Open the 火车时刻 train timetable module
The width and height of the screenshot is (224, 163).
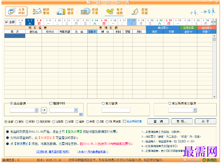16,11
